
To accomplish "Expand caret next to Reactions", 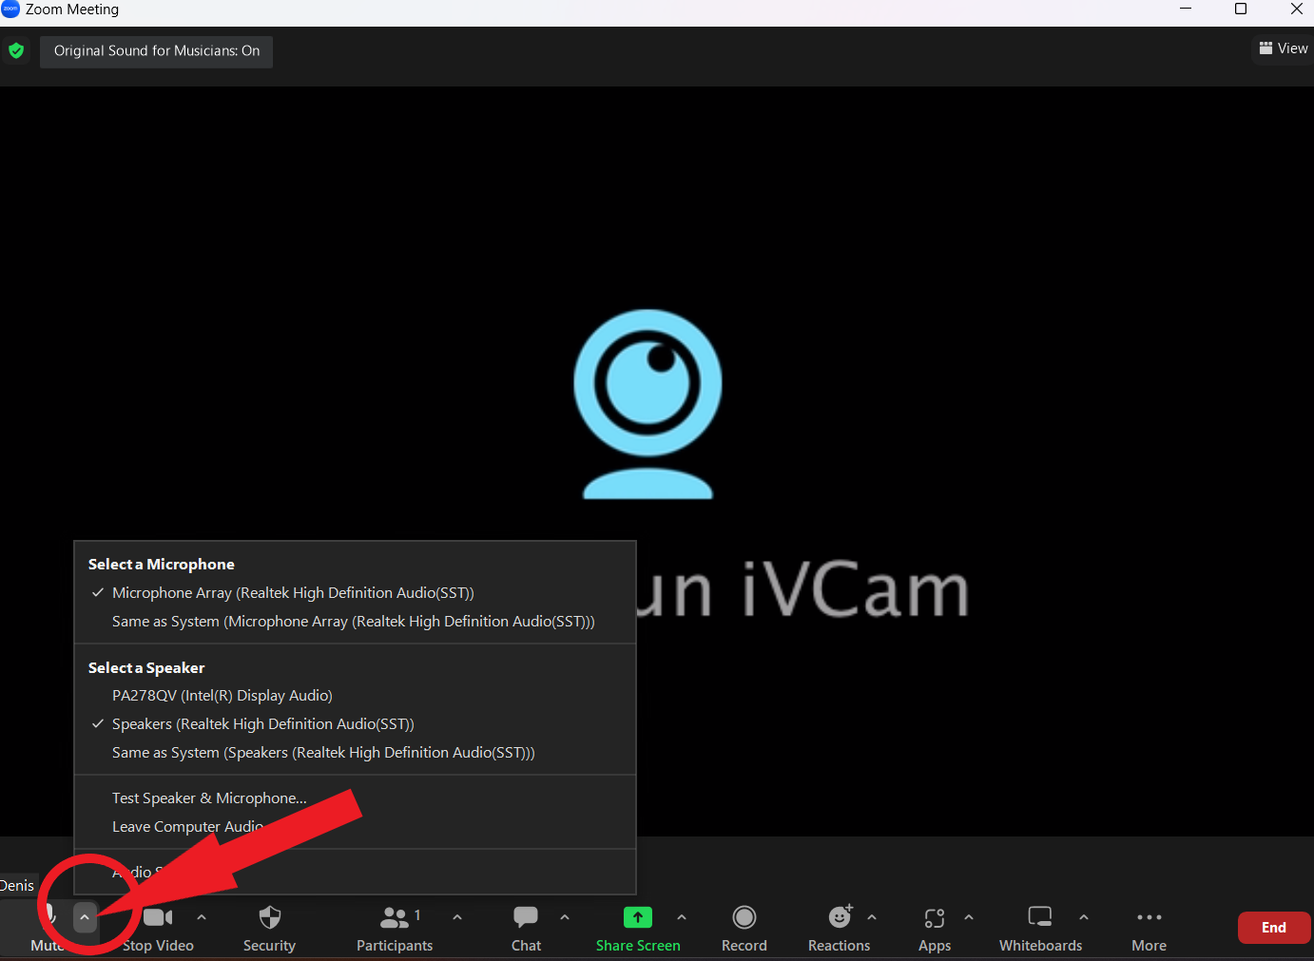I will 872,917.
